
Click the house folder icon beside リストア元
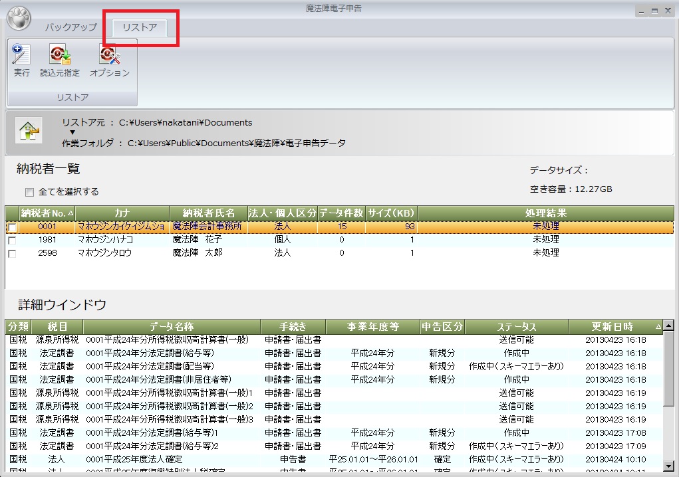click(29, 129)
